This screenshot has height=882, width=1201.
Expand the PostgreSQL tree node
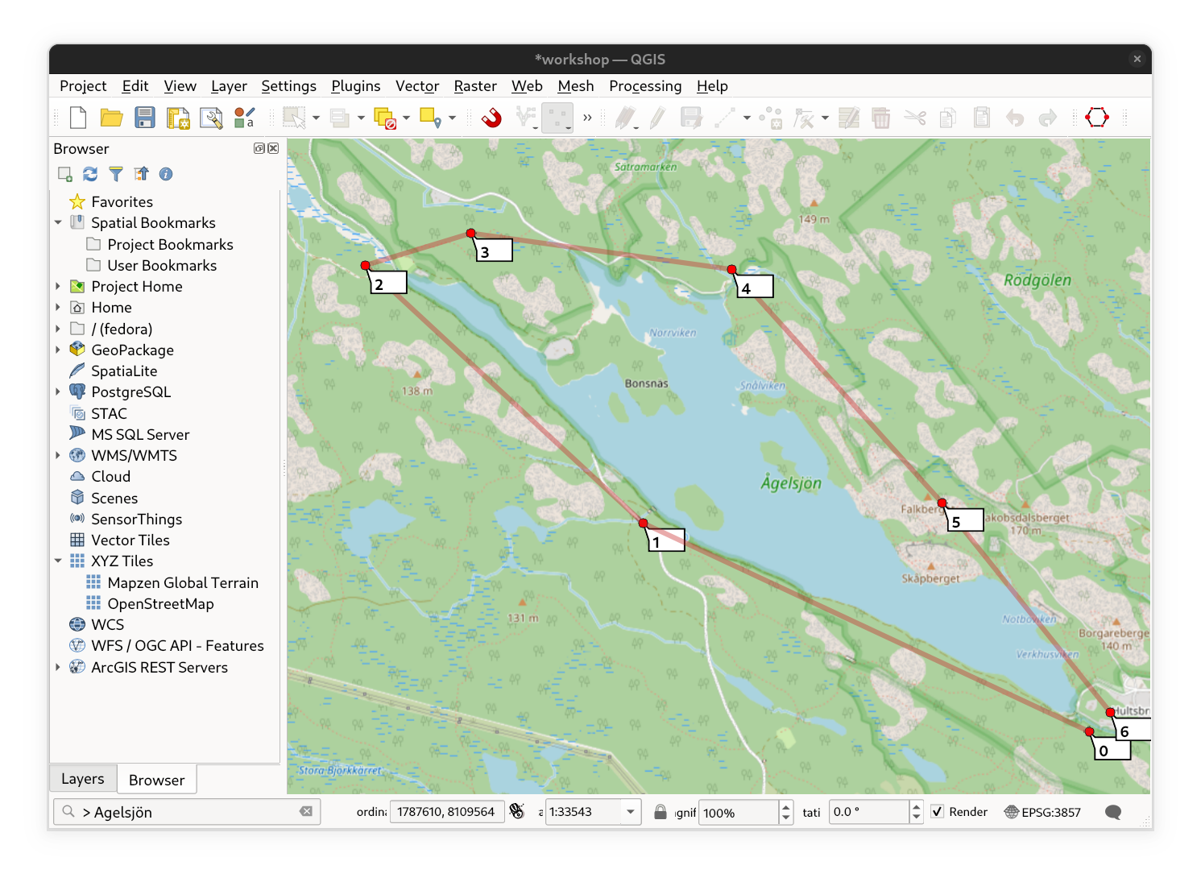(x=58, y=392)
